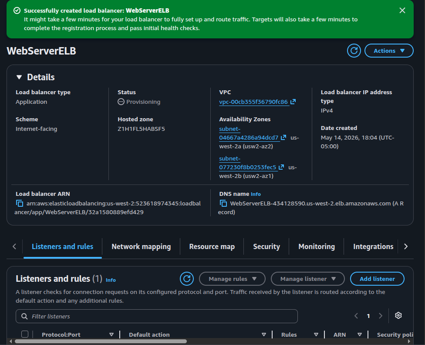Click the Provisioning status icon
The height and width of the screenshot is (345, 425).
(121, 102)
